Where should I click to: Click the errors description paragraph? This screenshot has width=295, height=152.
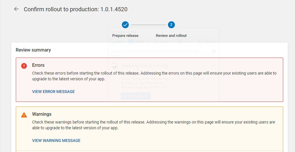[154, 76]
